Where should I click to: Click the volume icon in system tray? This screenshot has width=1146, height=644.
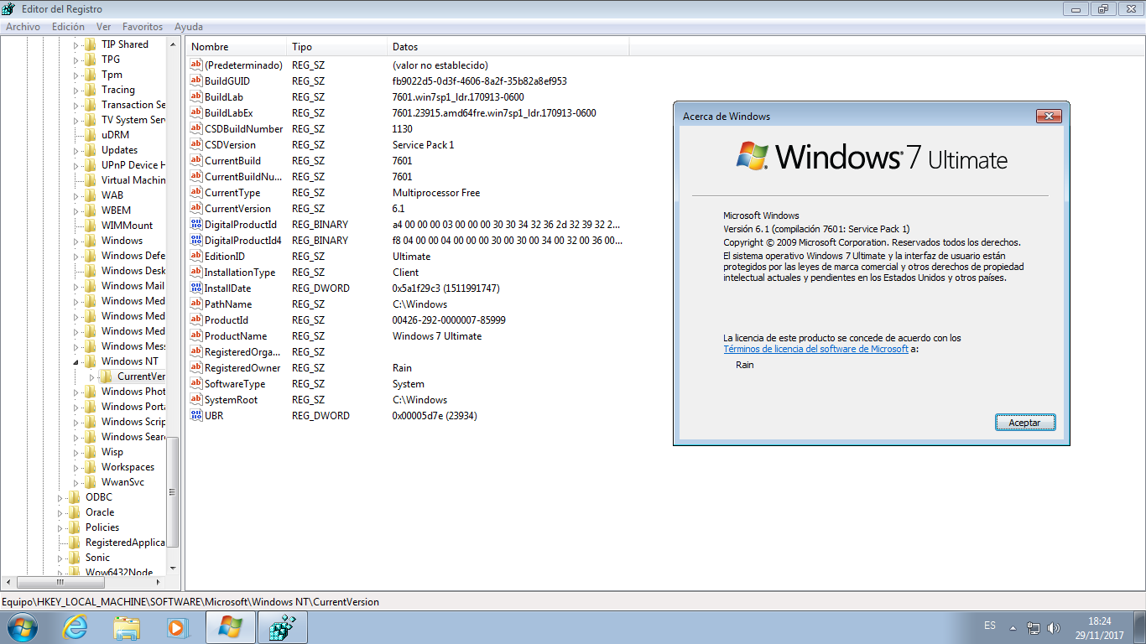point(1055,628)
